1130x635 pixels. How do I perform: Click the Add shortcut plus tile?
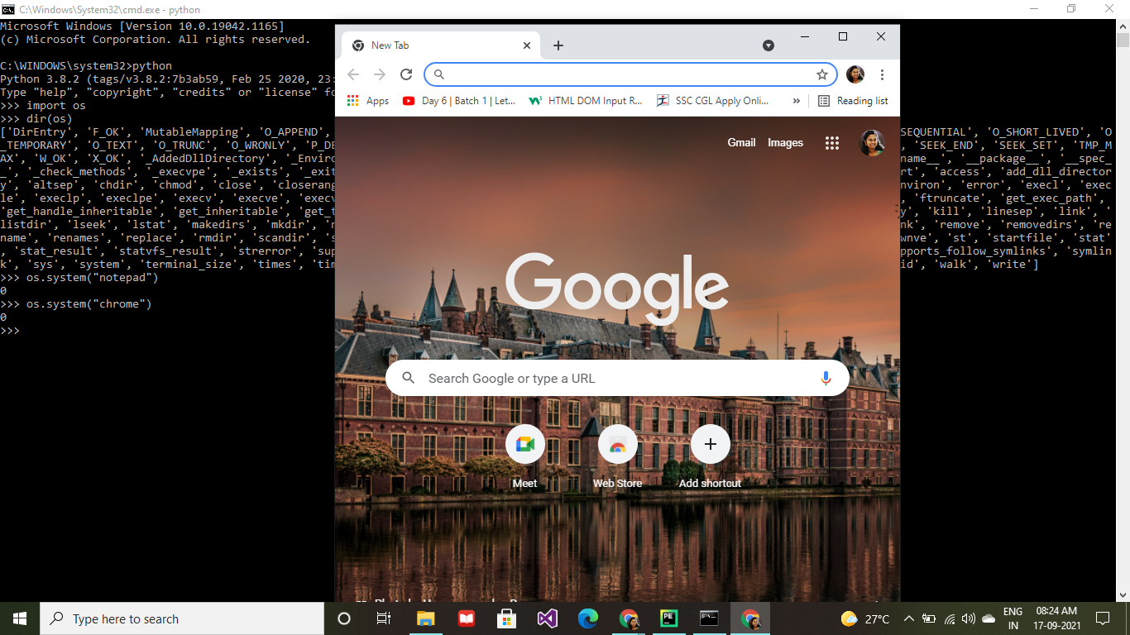[710, 456]
